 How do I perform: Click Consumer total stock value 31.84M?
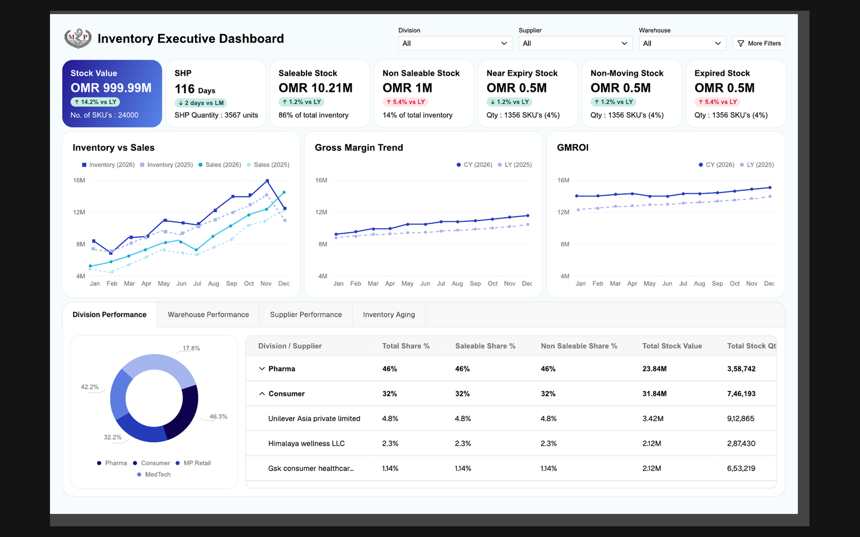(655, 394)
